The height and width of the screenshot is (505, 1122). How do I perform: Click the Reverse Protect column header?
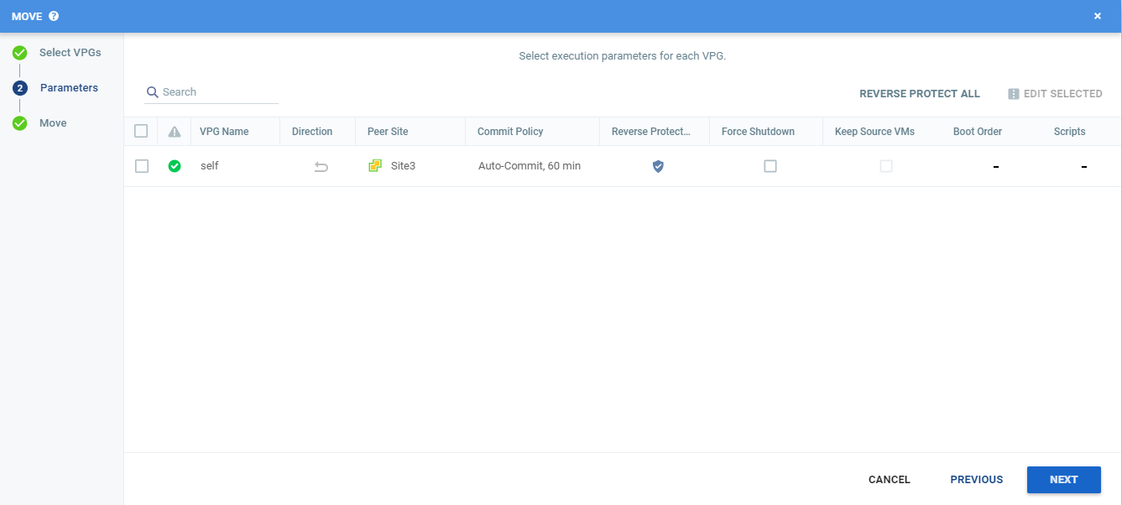coord(651,132)
